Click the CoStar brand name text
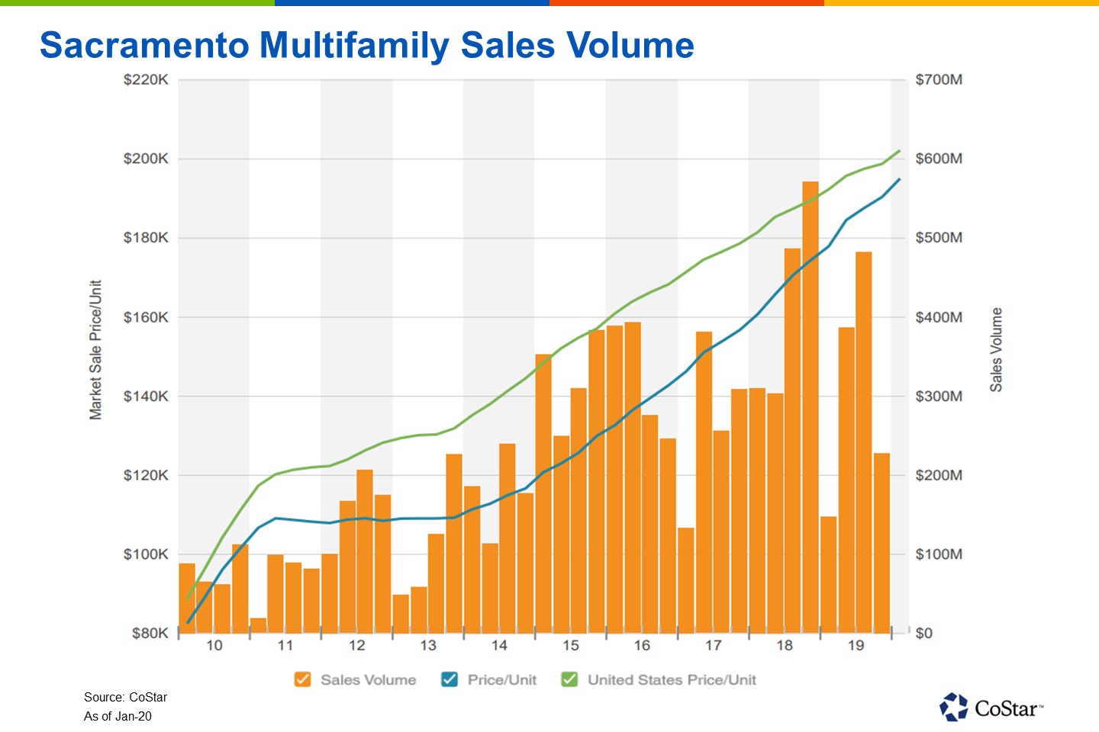The height and width of the screenshot is (732, 1099). pos(1004,708)
